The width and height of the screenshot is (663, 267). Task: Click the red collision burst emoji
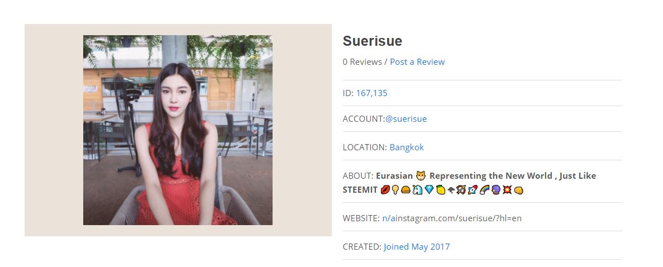tap(507, 189)
